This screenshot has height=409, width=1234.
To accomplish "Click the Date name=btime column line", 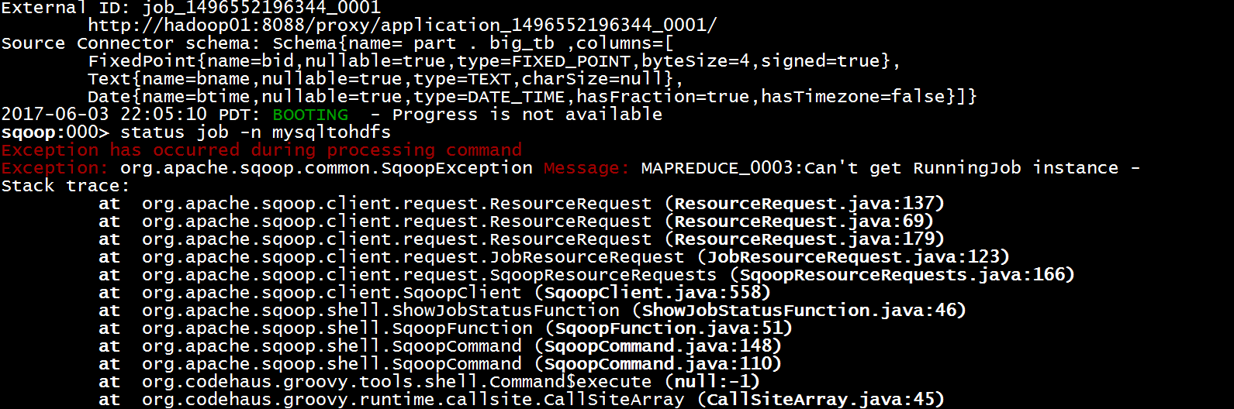I will point(532,97).
